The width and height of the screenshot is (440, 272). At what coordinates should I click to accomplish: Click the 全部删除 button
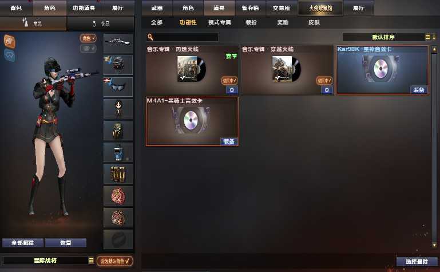coord(23,243)
